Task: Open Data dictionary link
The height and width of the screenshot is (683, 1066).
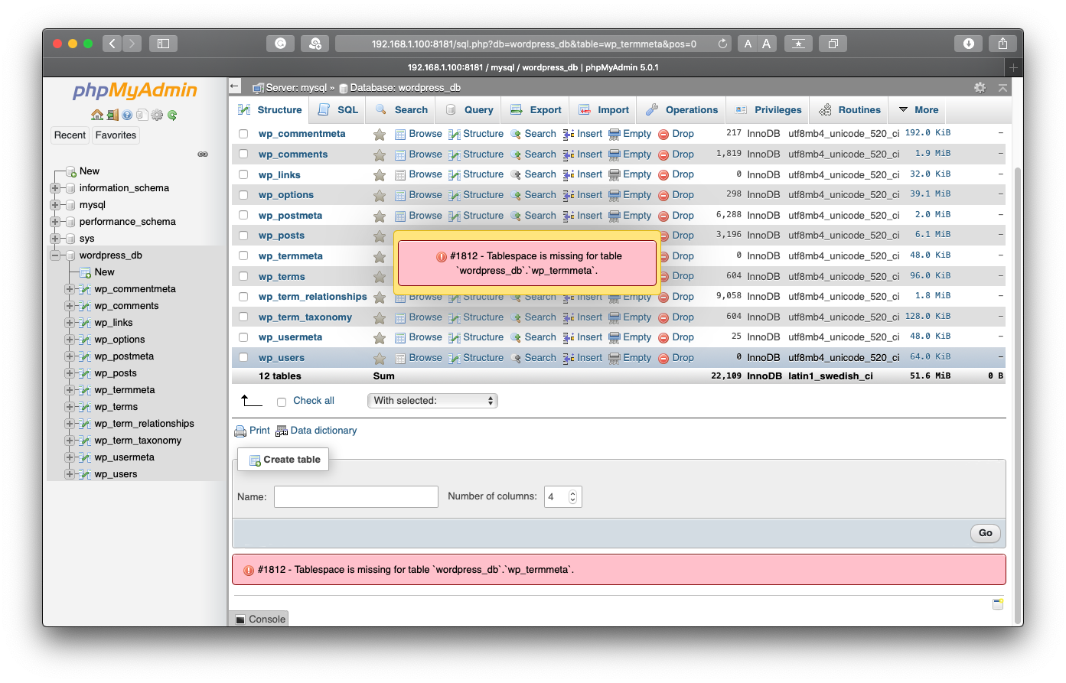Action: (316, 431)
